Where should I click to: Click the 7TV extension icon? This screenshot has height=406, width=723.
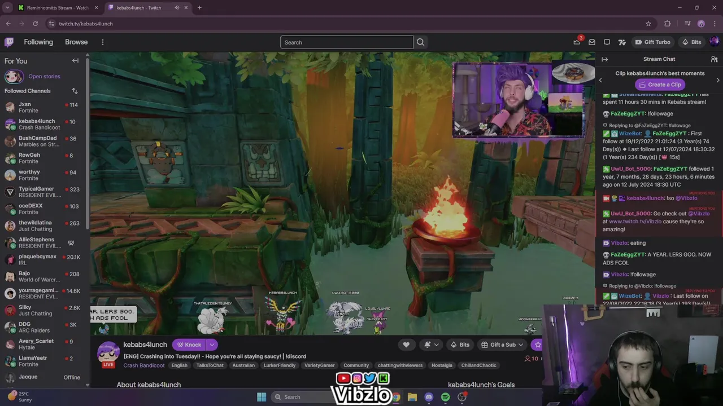click(622, 42)
